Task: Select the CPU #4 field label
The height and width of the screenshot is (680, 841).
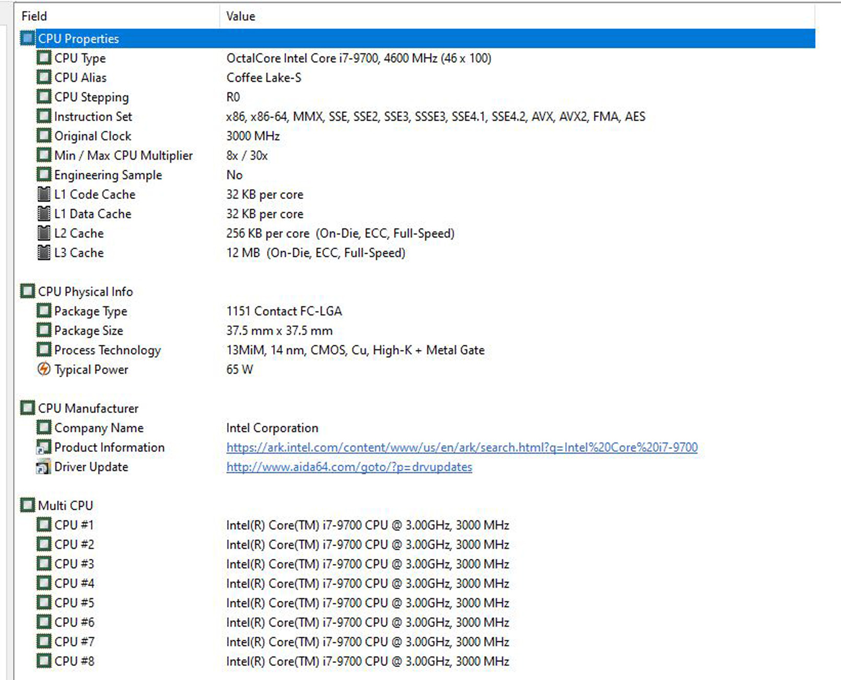Action: point(74,583)
